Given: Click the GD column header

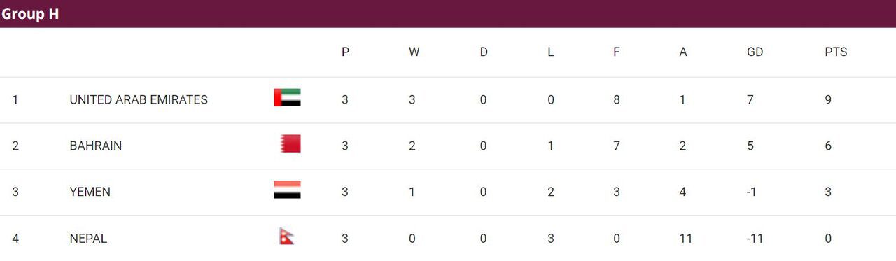Looking at the screenshot, I should pos(755,52).
